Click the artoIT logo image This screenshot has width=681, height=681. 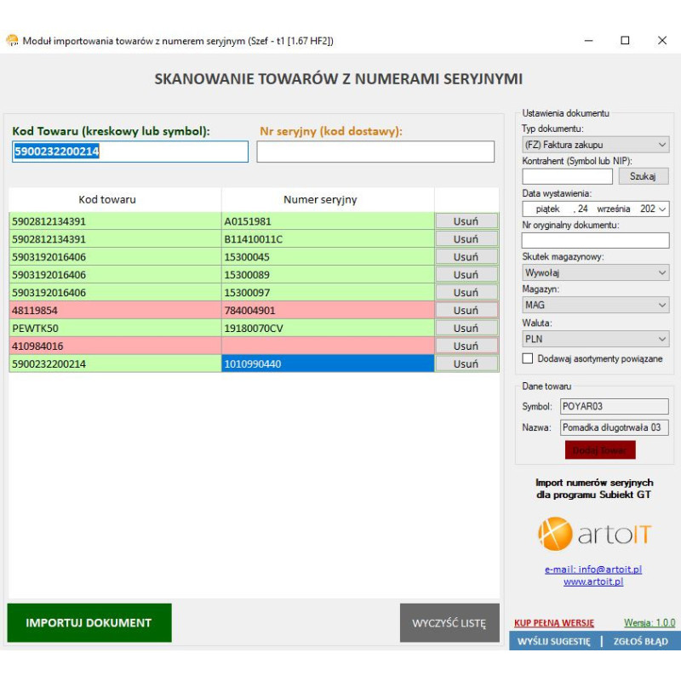coord(594,534)
